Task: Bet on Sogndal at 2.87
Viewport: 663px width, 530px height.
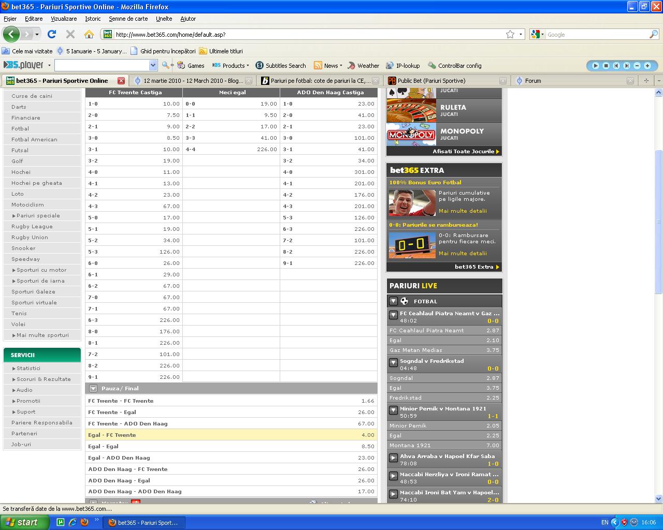Action: [x=444, y=378]
